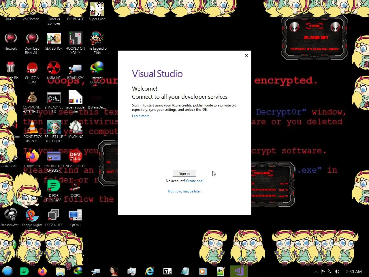Image resolution: width=369 pixels, height=277 pixels.
Task: Select the BE JUST LIKE THE DUDE! icon
Action: point(54,132)
